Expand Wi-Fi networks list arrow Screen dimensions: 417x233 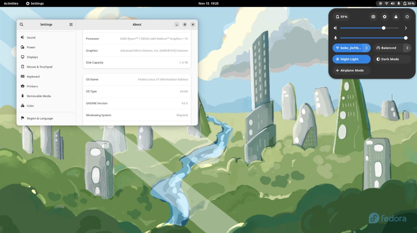(367, 48)
